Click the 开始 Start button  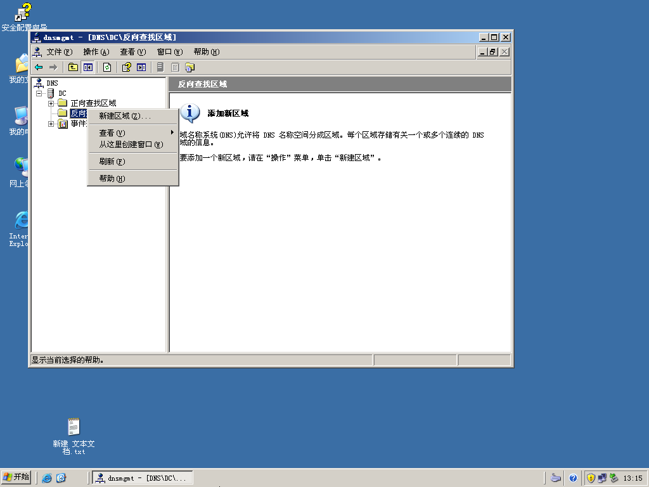pyautogui.click(x=16, y=477)
